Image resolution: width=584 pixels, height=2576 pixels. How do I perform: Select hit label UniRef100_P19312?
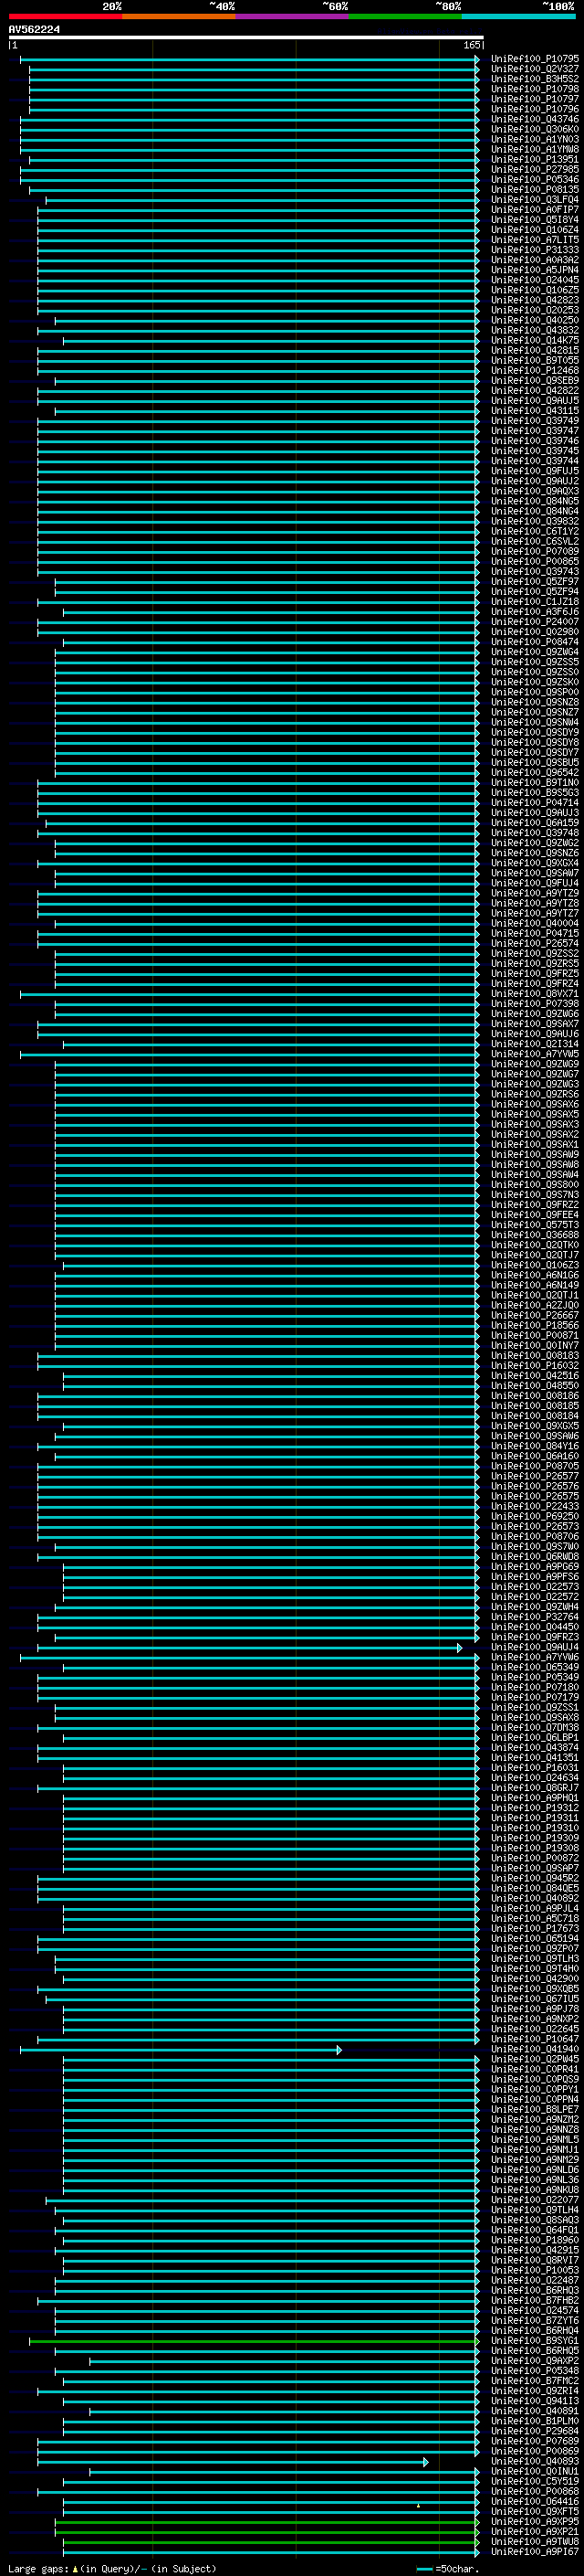[534, 1807]
